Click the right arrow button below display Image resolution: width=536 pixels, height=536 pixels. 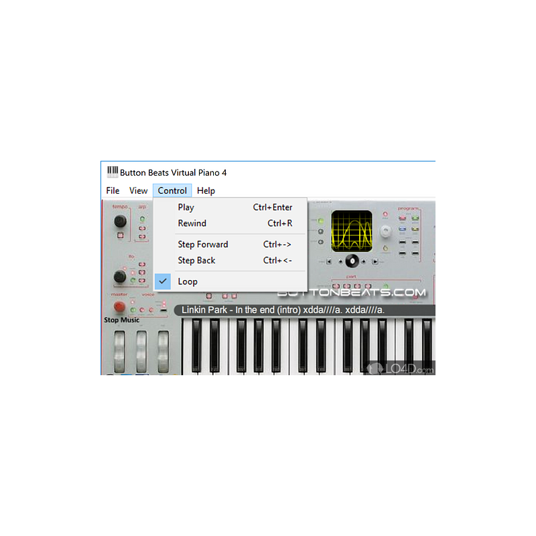(x=375, y=261)
